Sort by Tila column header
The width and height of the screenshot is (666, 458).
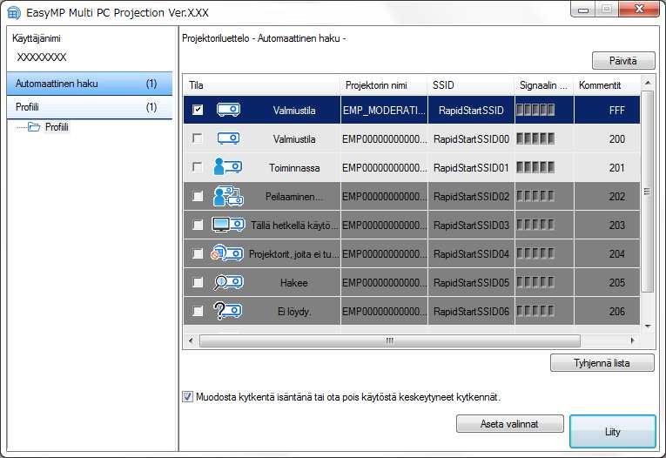(x=262, y=85)
